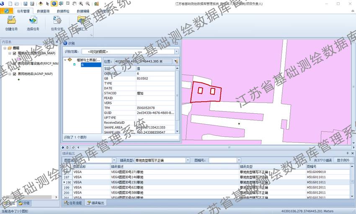The image size is (356, 214).
Task: Collapse the 植被与土质面 node in the identify tree
Action: [x=65, y=60]
